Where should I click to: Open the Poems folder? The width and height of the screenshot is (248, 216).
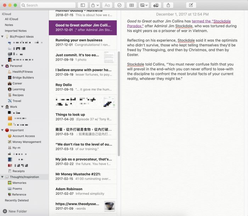coord(17,189)
